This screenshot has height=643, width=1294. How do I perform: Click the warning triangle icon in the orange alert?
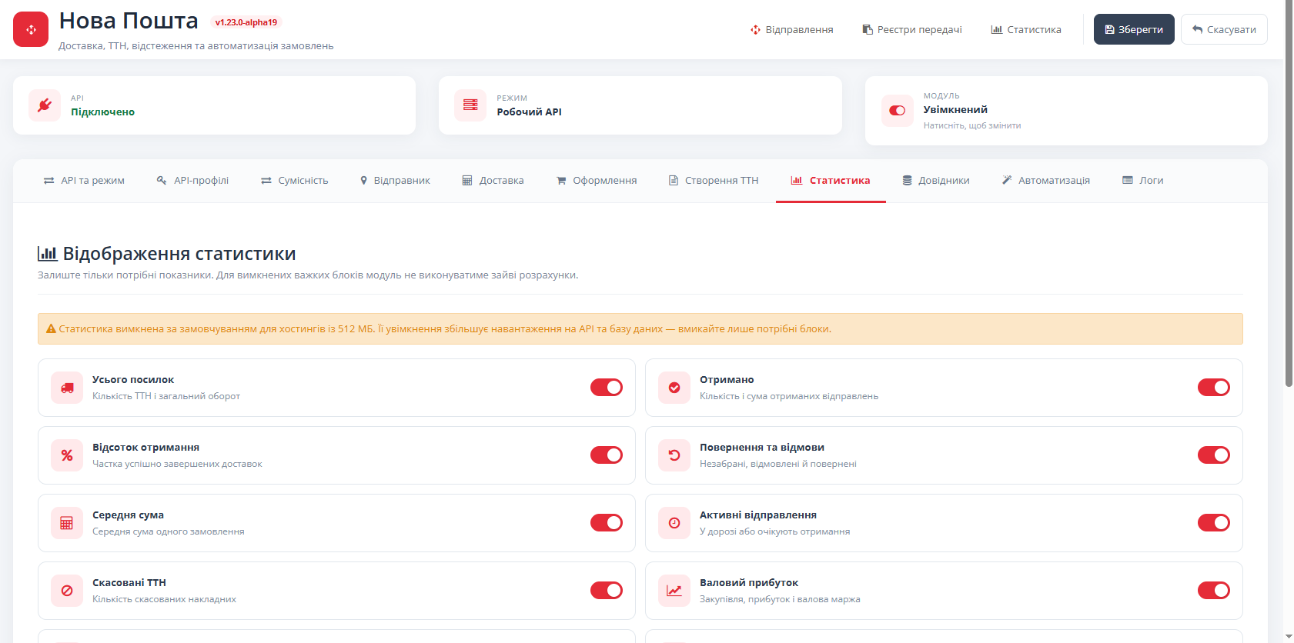[51, 329]
